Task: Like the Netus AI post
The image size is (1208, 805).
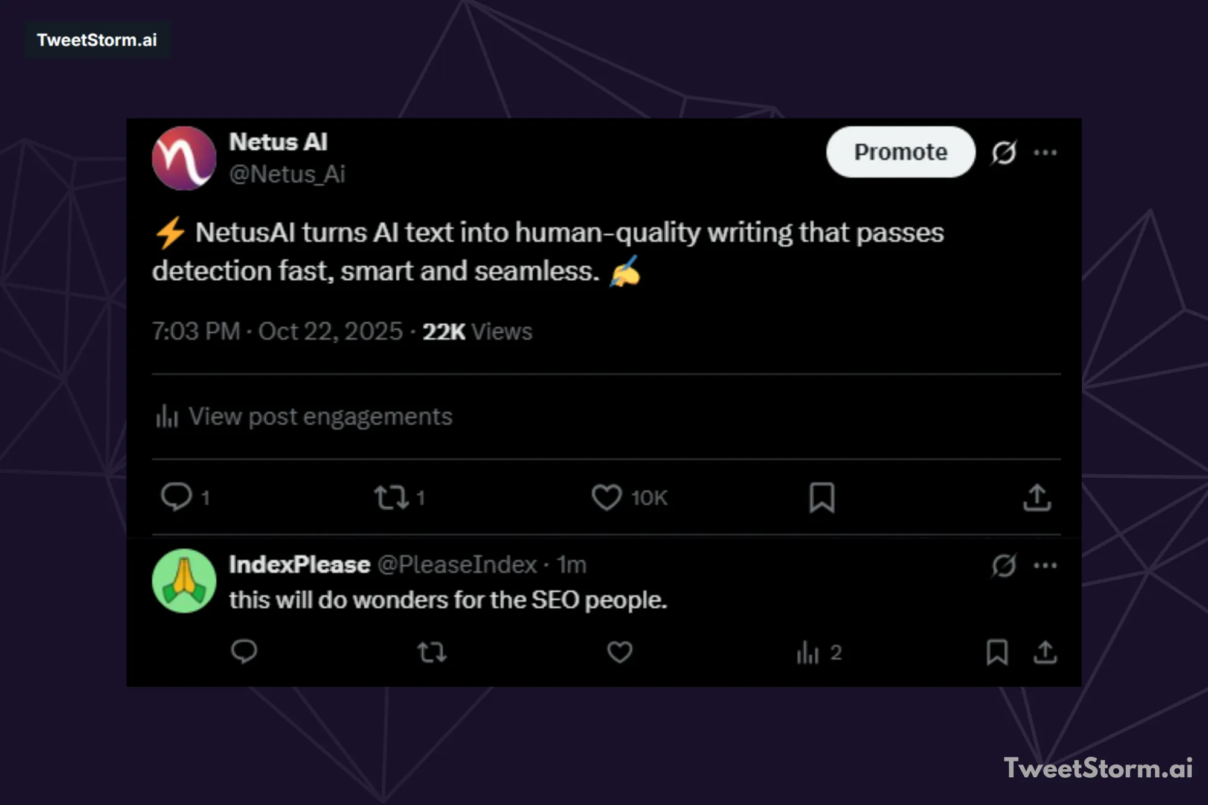Action: click(x=606, y=497)
